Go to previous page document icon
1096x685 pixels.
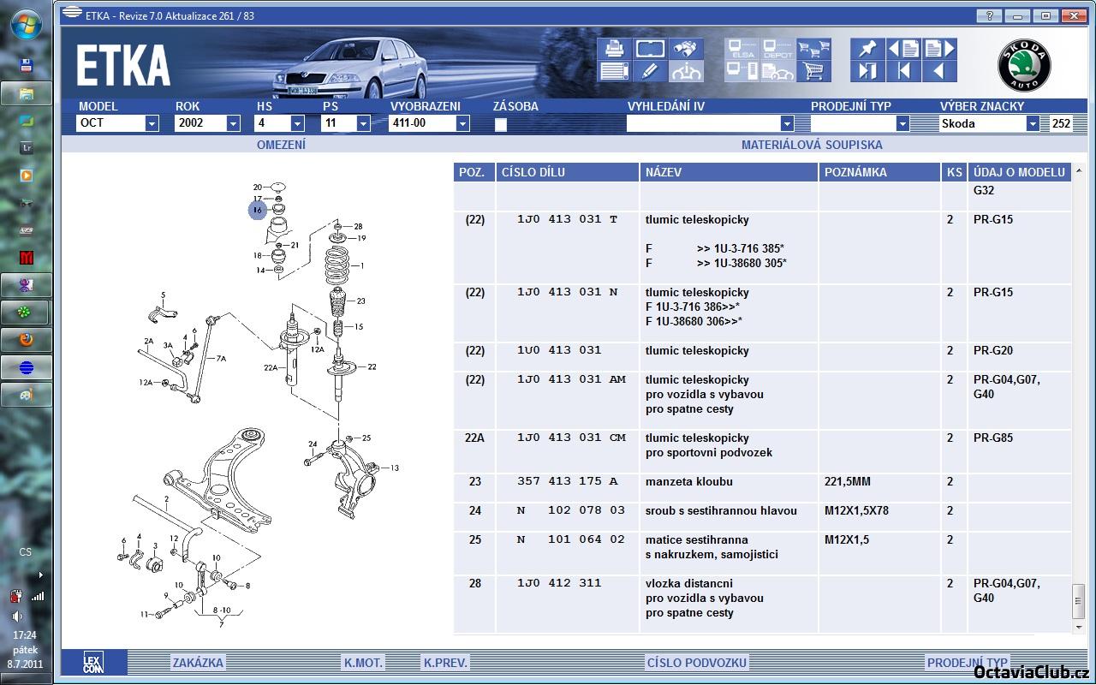pos(903,49)
